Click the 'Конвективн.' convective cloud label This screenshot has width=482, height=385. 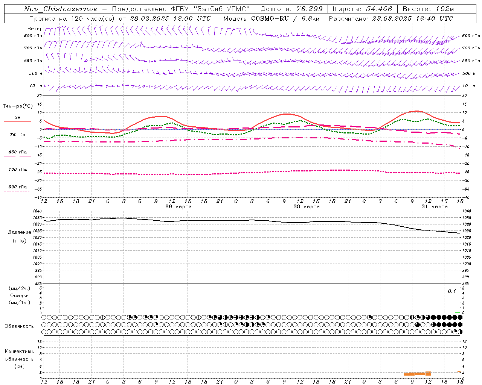point(19,352)
